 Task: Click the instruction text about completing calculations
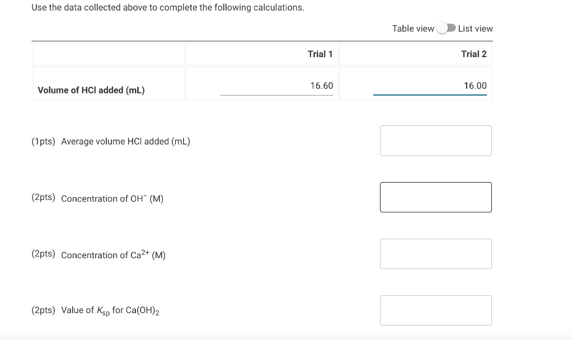point(168,7)
